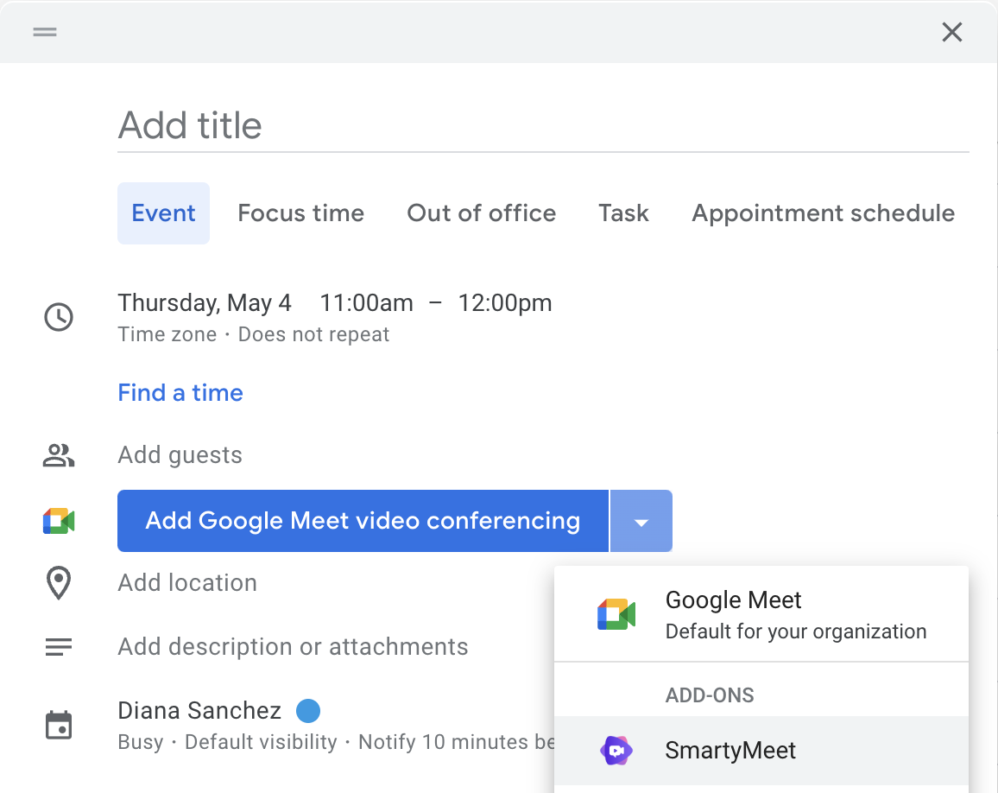Select the Task tab

(x=623, y=213)
